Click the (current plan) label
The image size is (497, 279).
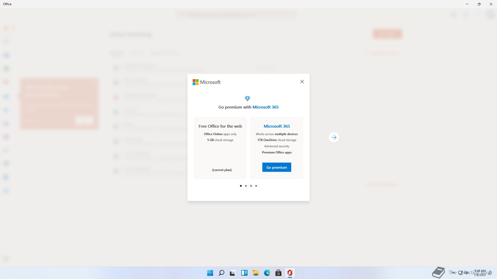(222, 170)
